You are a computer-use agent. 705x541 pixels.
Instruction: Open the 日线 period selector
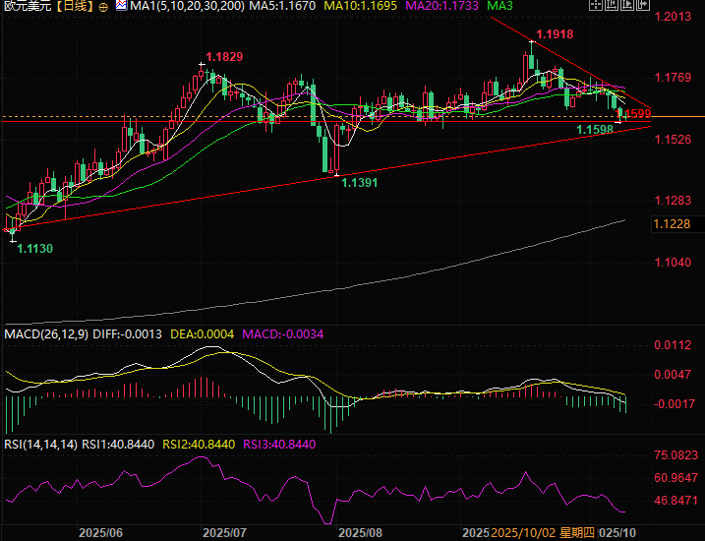pyautogui.click(x=74, y=7)
